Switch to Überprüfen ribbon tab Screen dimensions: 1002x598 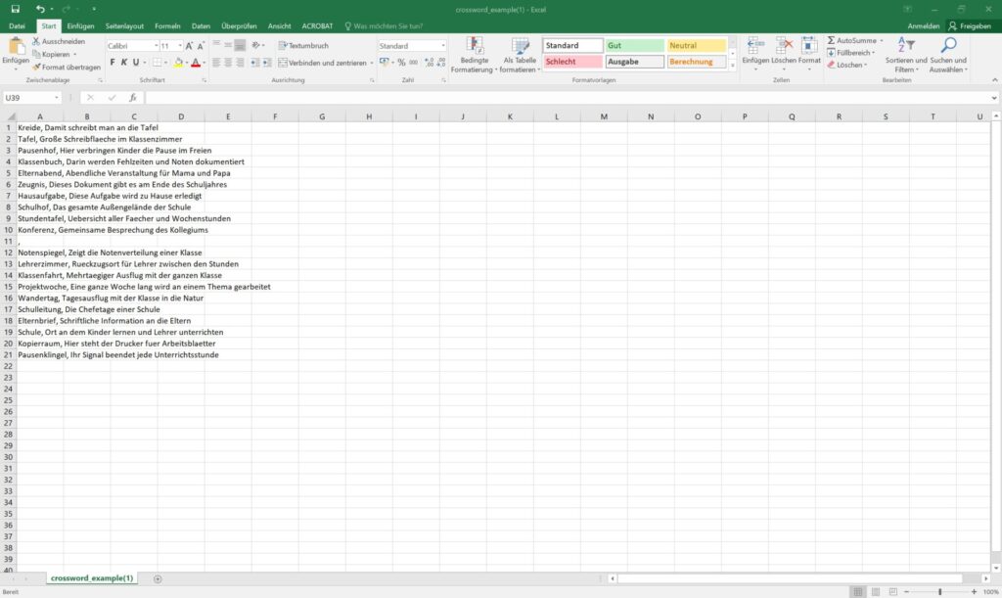(x=239, y=26)
